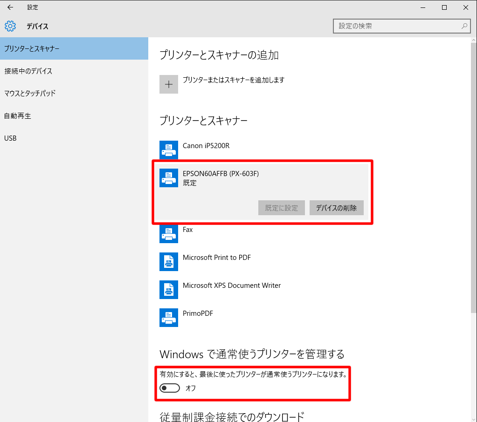Click the Microsoft XPS Document Writer icon
477x422 pixels.
[168, 290]
